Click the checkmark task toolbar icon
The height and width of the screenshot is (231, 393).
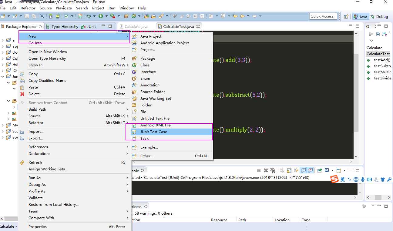click(66, 16)
